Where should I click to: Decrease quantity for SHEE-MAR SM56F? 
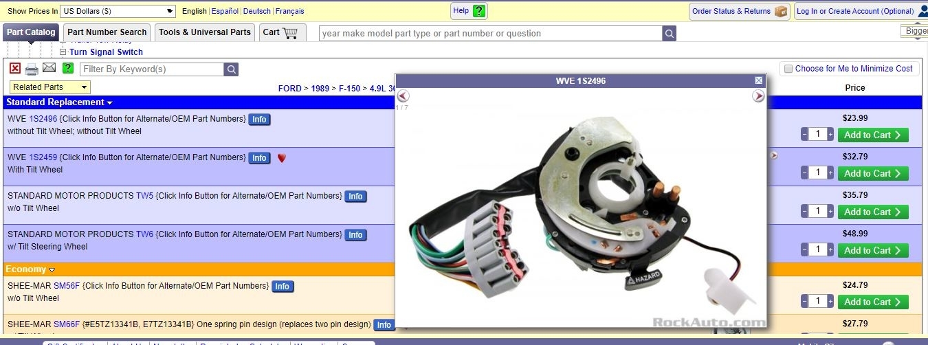[804, 302]
